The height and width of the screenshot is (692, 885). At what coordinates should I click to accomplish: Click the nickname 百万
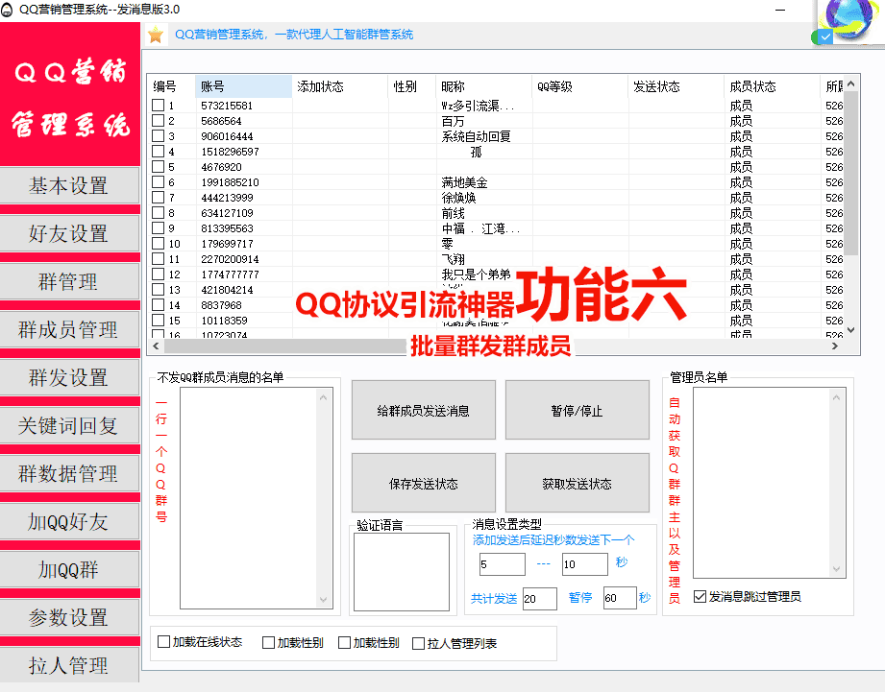453,121
